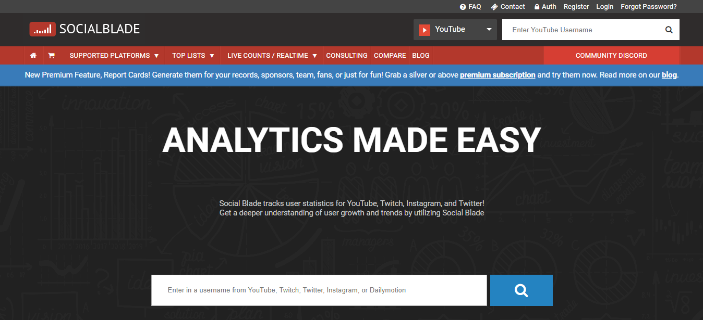Open the Community Discord button

click(611, 56)
